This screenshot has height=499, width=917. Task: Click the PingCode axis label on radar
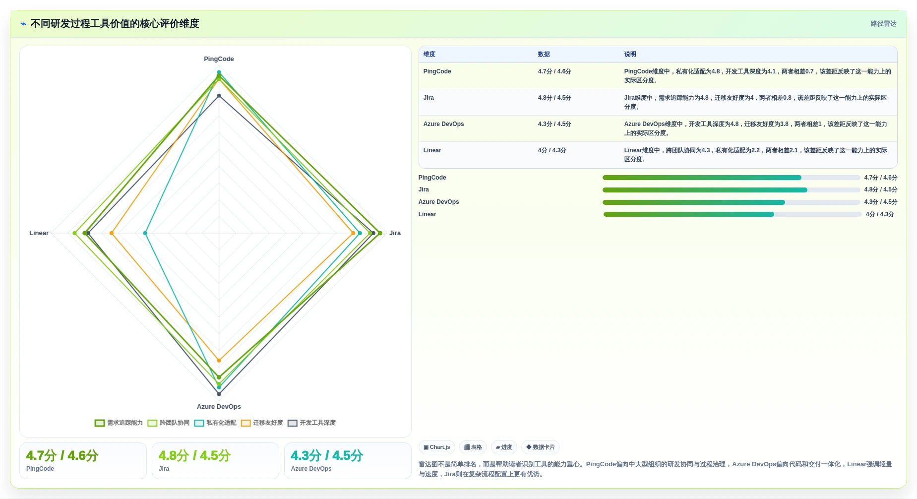tap(219, 59)
